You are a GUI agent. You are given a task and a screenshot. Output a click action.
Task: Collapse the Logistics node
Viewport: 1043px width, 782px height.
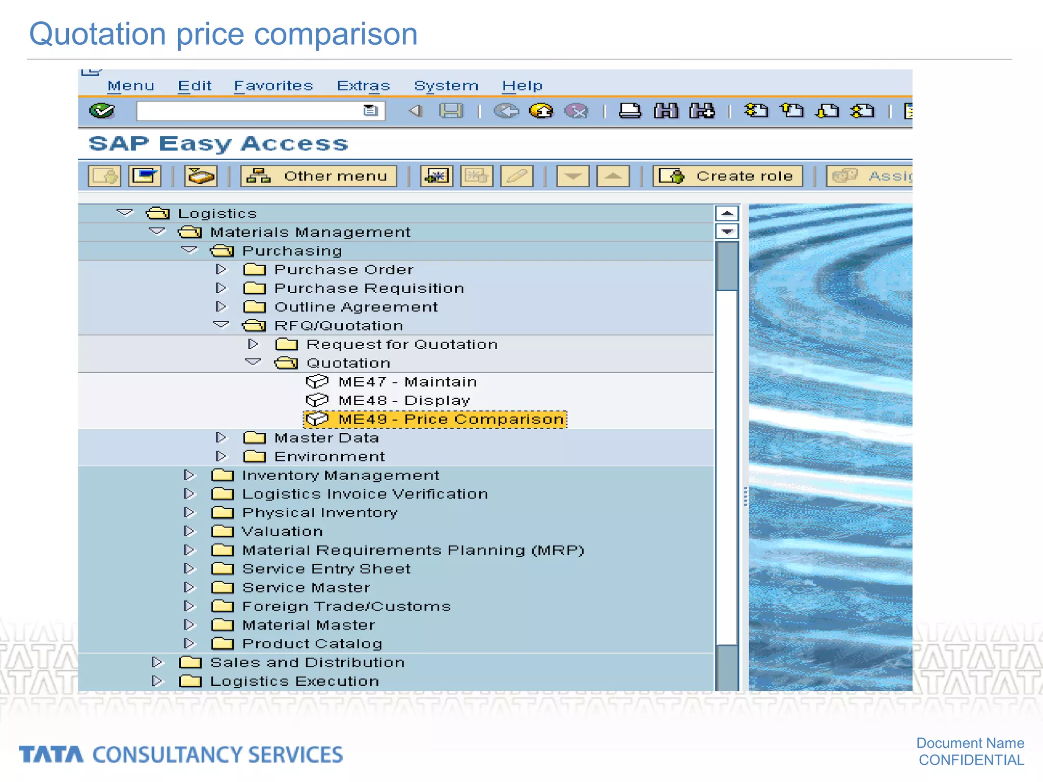[x=125, y=212]
